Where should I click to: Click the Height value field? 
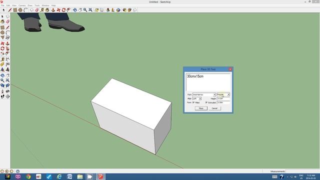point(223,98)
